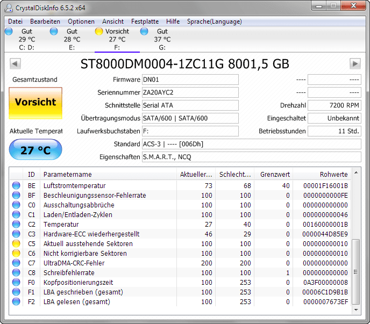Select the Nicht korrigierbare Sektoren text
This screenshot has height=324, width=370.
[x=85, y=253]
